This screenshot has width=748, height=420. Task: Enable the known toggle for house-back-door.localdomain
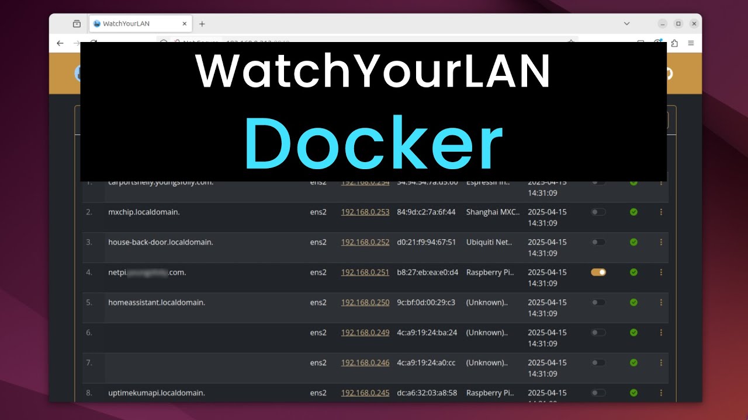pyautogui.click(x=598, y=242)
